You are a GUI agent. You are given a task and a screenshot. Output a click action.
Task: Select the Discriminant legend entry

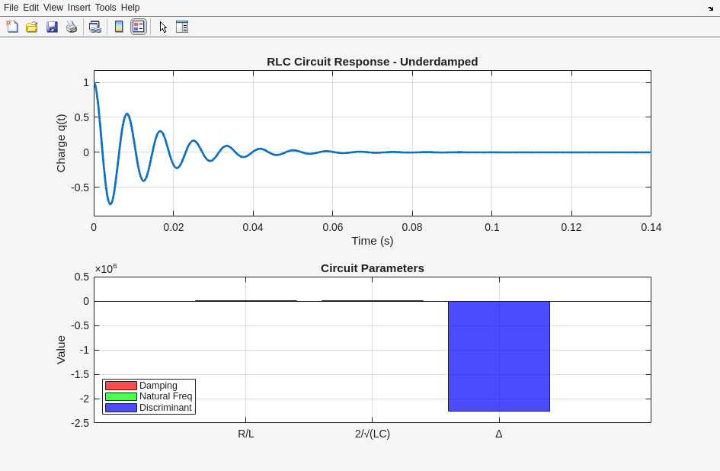coord(165,408)
